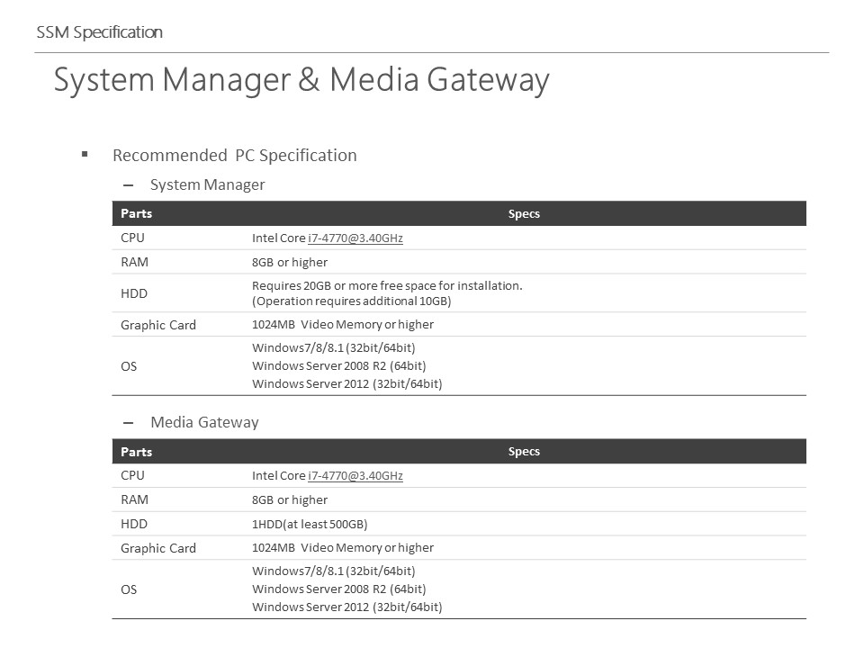Select the Media Gateway '8GB or higher' cell
The height and width of the screenshot is (648, 864).
click(290, 499)
